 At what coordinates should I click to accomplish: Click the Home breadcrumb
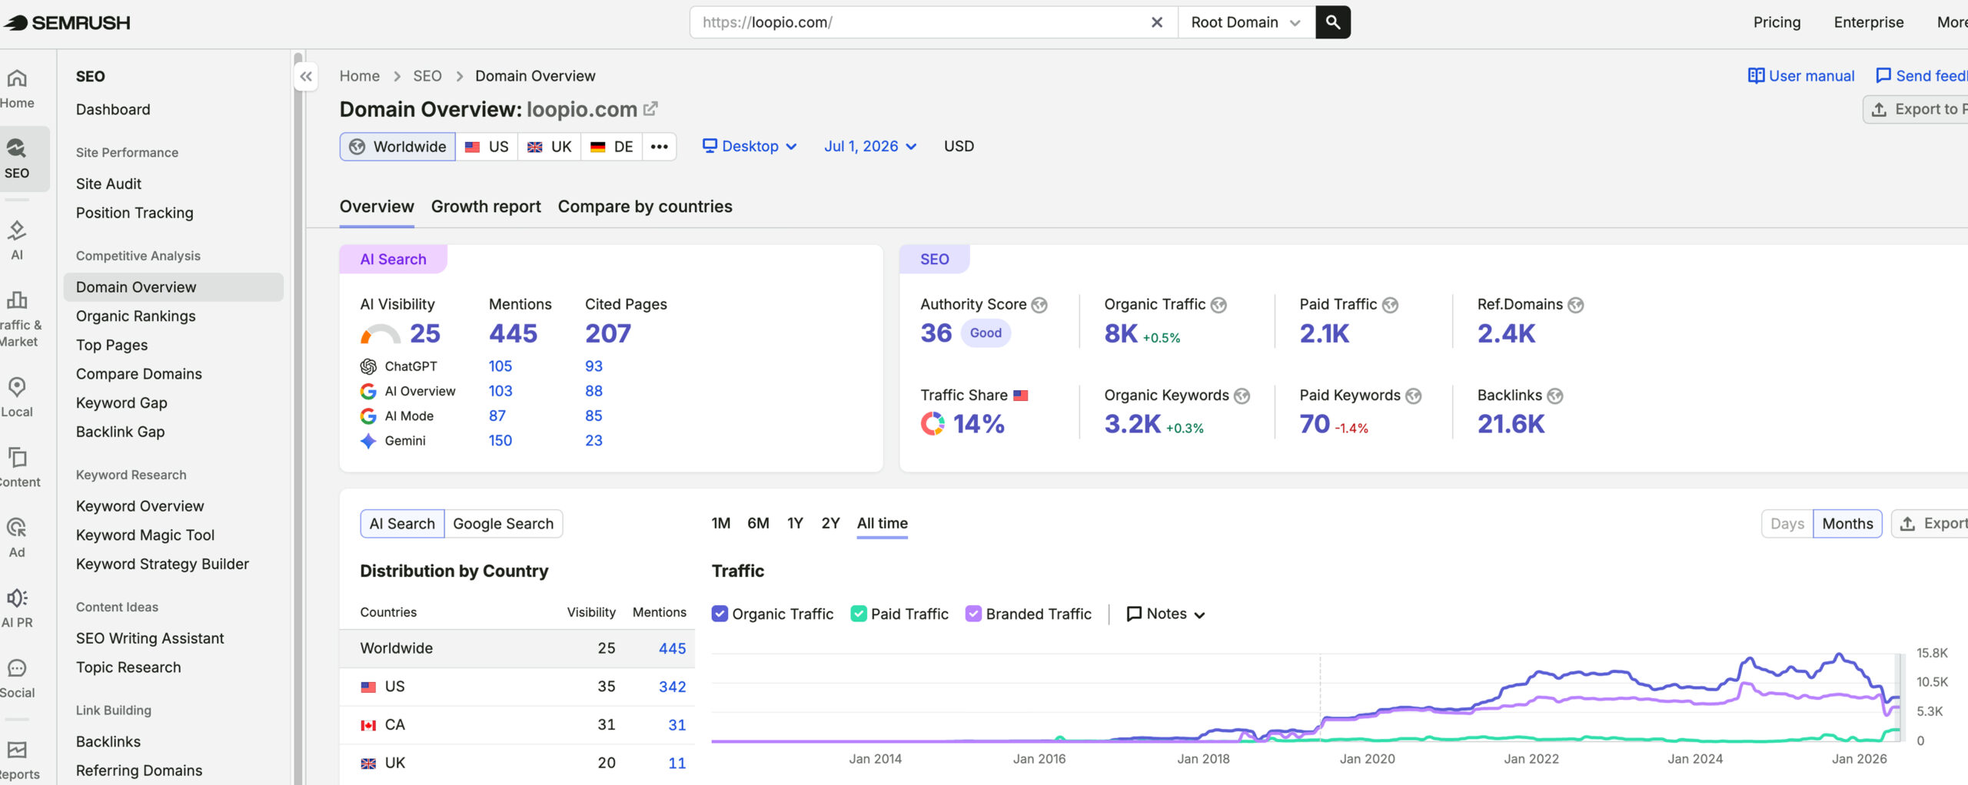[x=360, y=76]
